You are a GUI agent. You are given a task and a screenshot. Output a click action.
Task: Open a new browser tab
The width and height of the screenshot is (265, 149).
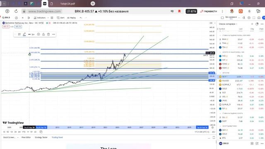coord(93,4)
